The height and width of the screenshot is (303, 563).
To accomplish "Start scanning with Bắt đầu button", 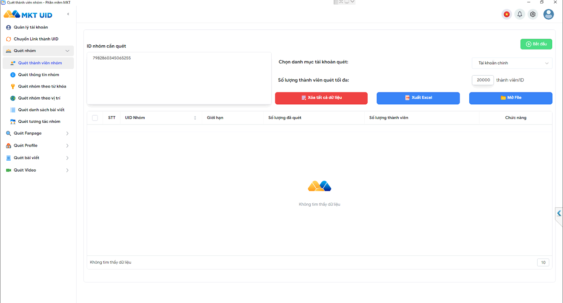I will click(x=536, y=44).
